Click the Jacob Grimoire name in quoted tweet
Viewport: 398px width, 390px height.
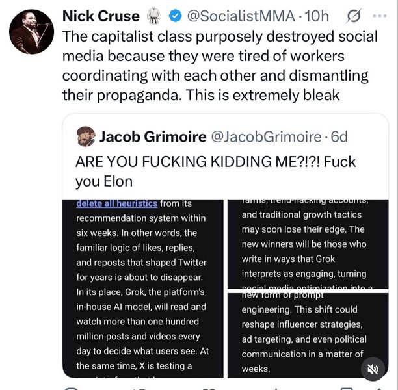(152, 136)
